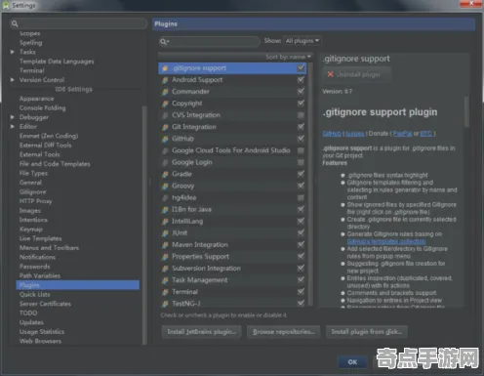Open the Issues link in description

tap(355, 134)
